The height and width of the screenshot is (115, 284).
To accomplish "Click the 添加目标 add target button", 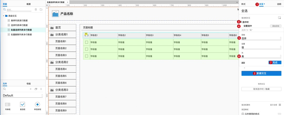I will pyautogui.click(x=276, y=26).
